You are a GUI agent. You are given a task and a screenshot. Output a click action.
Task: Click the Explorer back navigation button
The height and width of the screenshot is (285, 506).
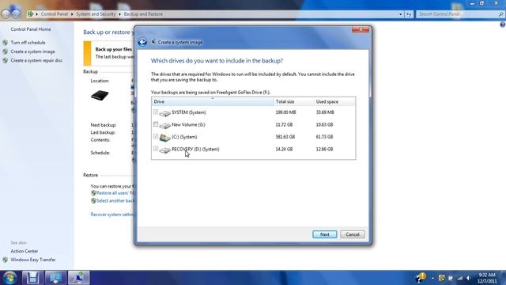coord(6,13)
